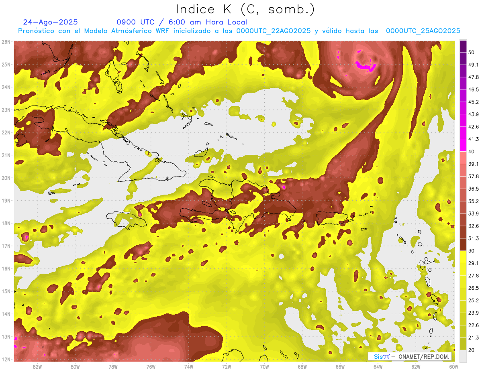Click the "74W" longitude label
482x372 pixels.
(189, 367)
